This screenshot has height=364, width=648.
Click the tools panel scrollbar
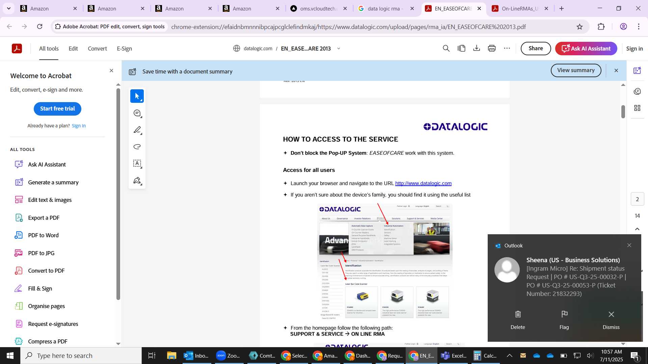(x=118, y=194)
